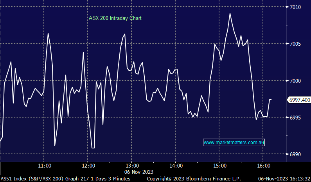Click the 7010 y-axis label
Image resolution: width=311 pixels, height=182 pixels.
pos(296,7)
